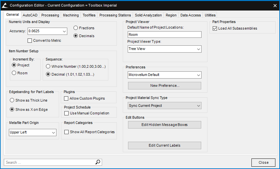Toggle Allow Custom Plugins checkbox
Image resolution: width=280 pixels, height=169 pixels.
[66, 99]
